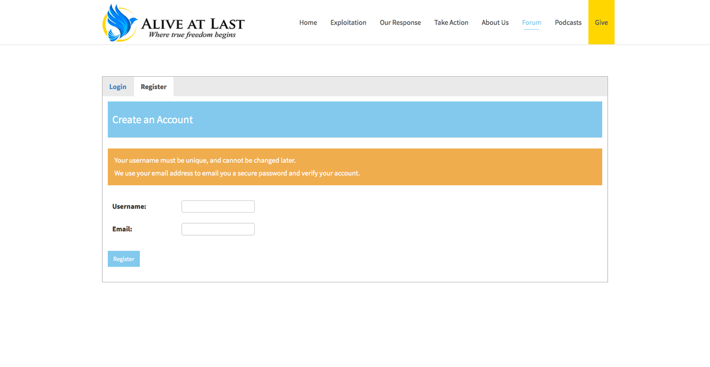Visit the About Us page
Image resolution: width=710 pixels, height=367 pixels.
click(495, 22)
